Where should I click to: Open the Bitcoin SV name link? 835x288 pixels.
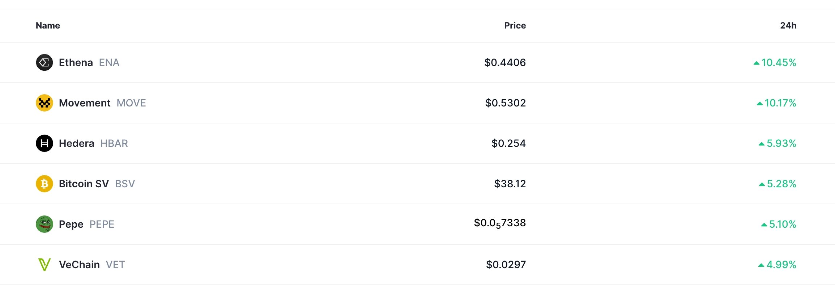pyautogui.click(x=84, y=184)
